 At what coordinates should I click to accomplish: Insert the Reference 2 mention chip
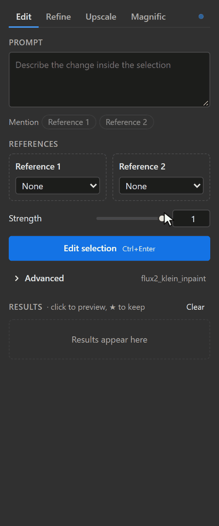pos(127,122)
